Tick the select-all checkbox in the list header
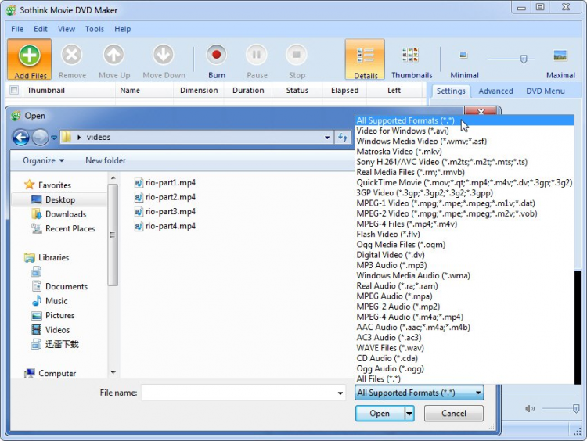This screenshot has height=441, width=587. pos(14,91)
